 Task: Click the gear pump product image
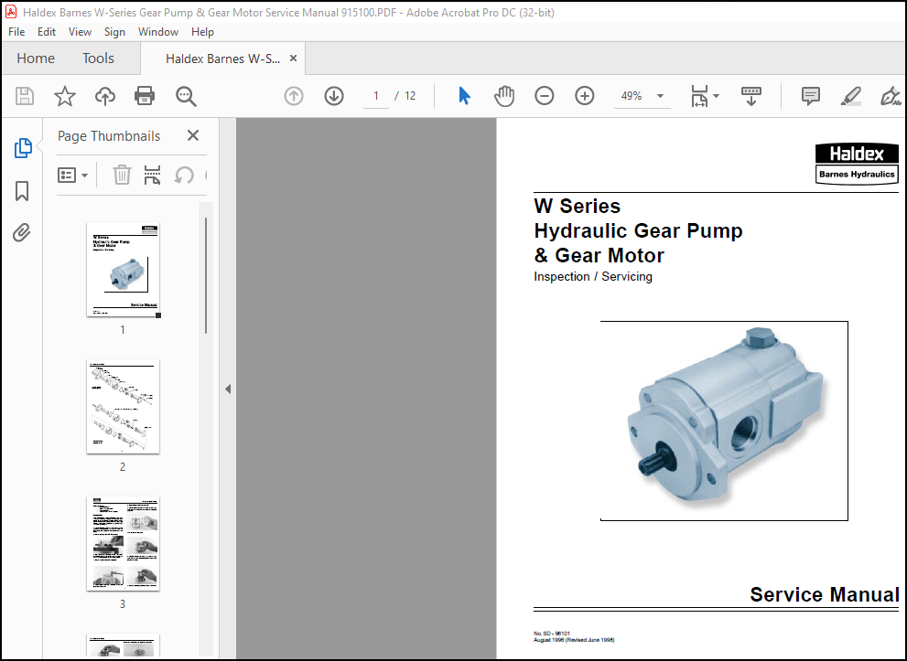[726, 420]
